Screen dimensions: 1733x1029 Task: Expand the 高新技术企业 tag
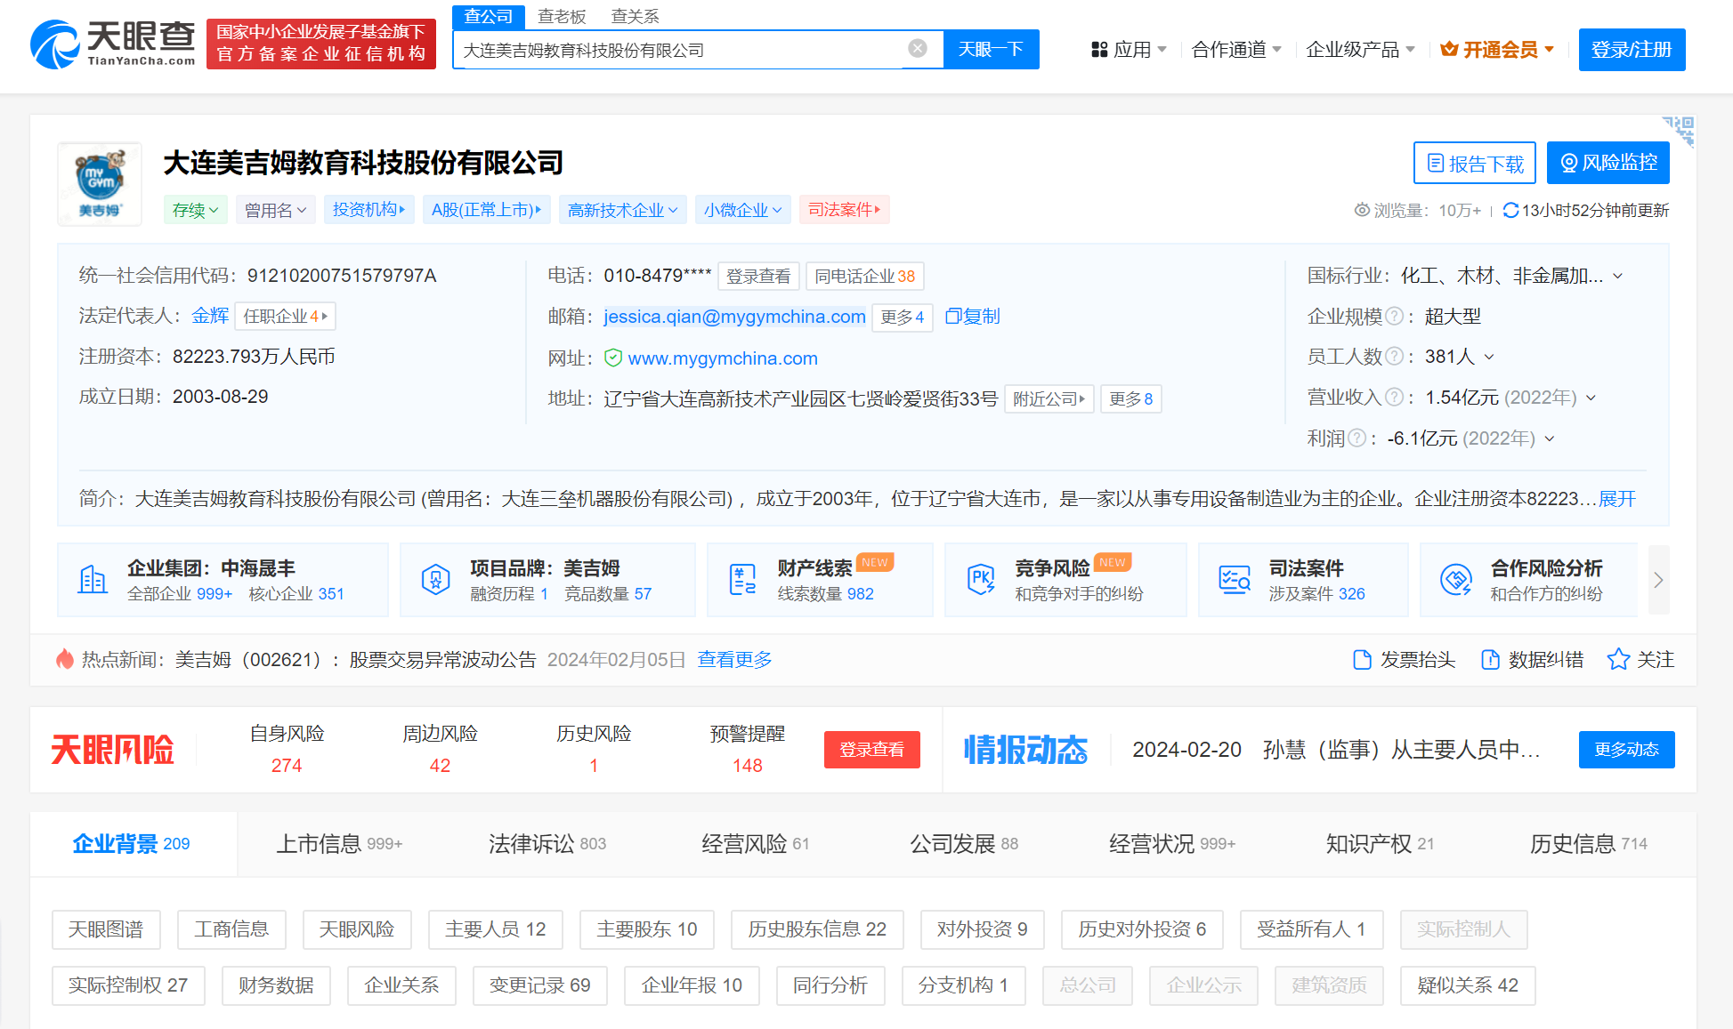(623, 210)
